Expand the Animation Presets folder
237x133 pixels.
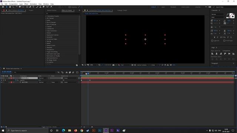[46, 16]
